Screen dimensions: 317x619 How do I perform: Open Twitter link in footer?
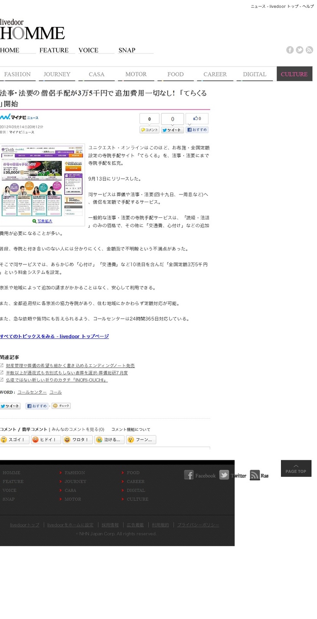tap(233, 475)
